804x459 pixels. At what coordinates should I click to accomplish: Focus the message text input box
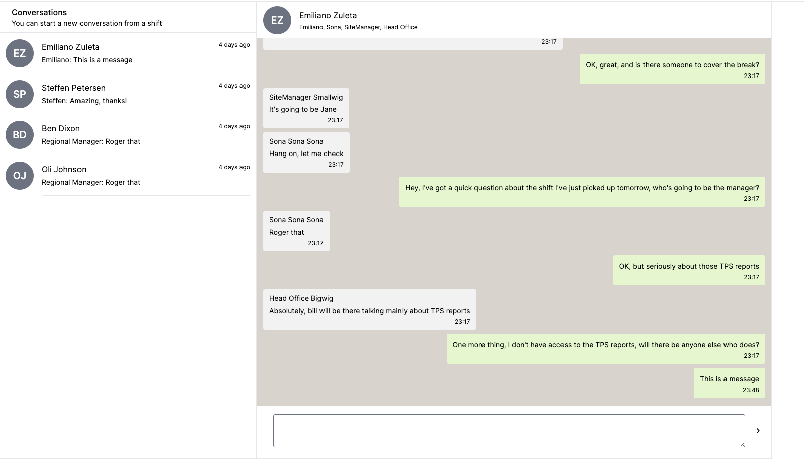(x=509, y=431)
